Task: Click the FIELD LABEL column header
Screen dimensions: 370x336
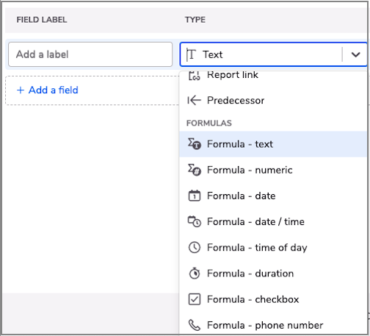Action: 42,20
